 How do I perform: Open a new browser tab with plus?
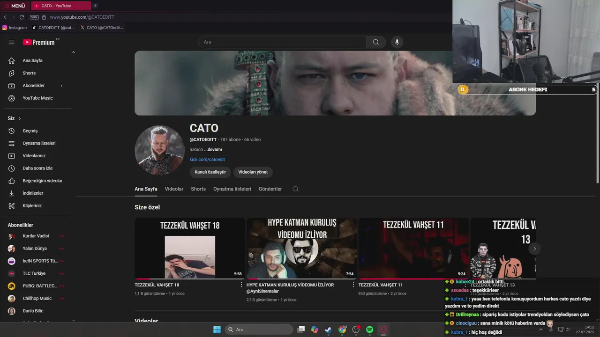point(95,6)
